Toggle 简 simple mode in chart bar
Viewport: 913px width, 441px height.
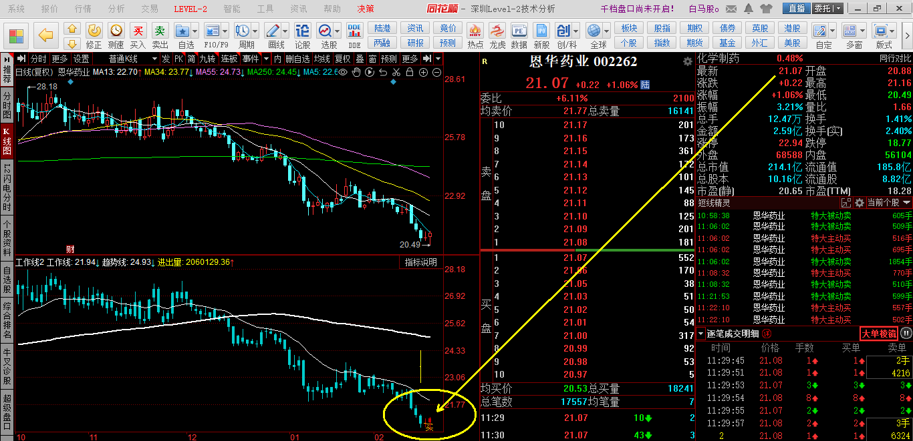(191, 59)
